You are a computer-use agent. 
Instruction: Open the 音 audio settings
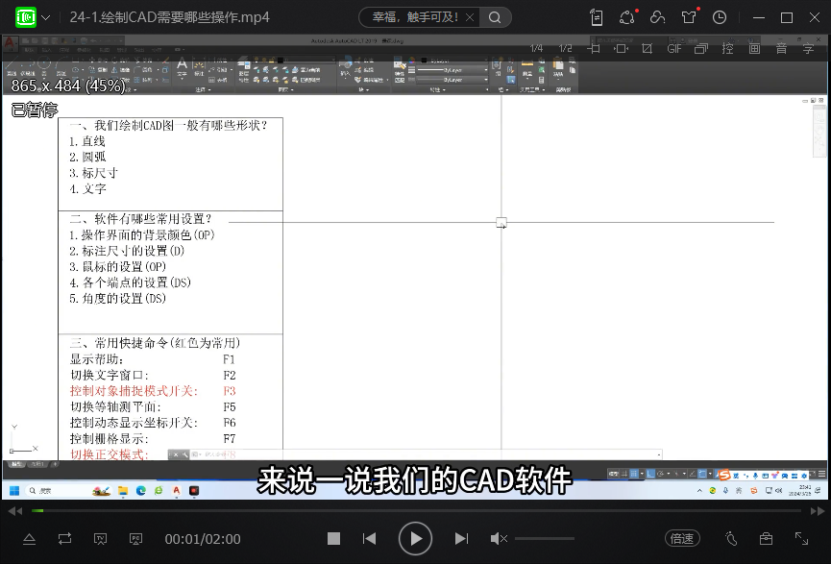coord(781,48)
